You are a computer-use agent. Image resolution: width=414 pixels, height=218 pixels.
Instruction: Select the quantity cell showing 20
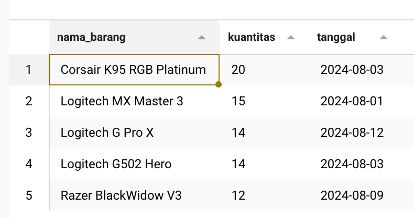pyautogui.click(x=238, y=70)
